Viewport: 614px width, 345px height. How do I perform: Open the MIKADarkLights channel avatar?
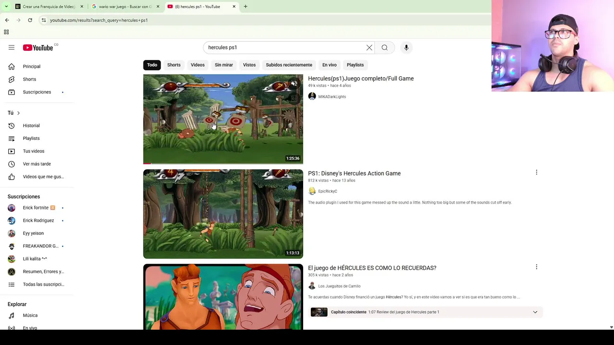coord(312,96)
